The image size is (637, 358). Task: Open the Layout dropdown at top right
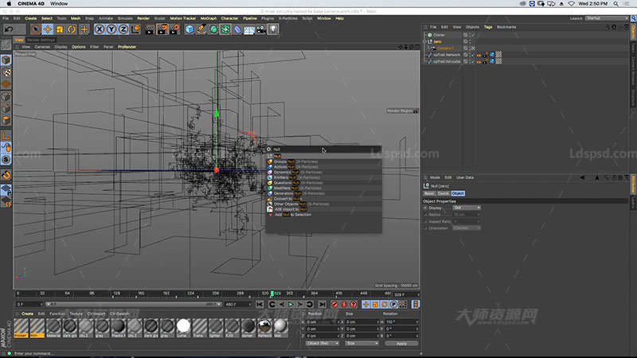(x=607, y=18)
